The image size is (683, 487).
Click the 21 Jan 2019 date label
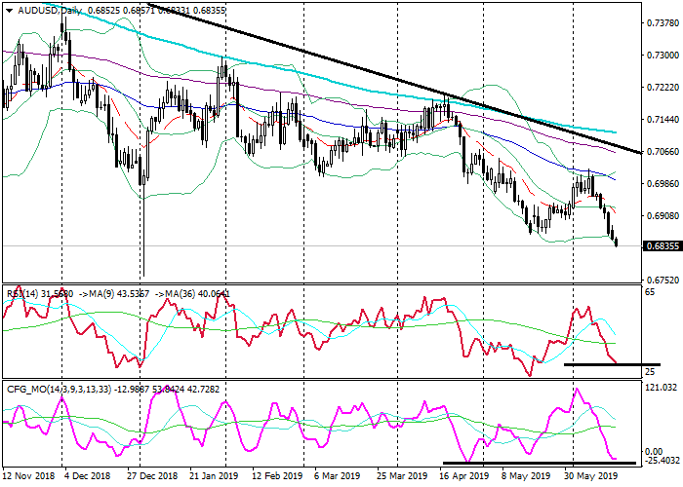(x=214, y=477)
